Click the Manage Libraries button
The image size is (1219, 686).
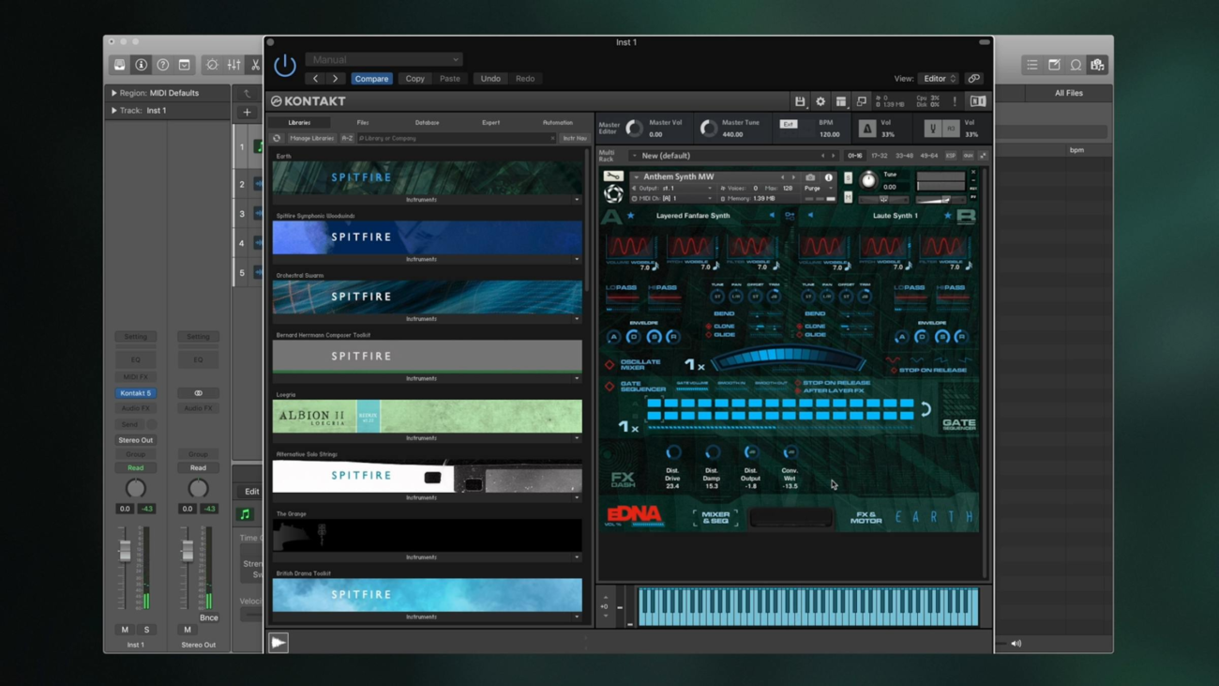[x=310, y=138]
